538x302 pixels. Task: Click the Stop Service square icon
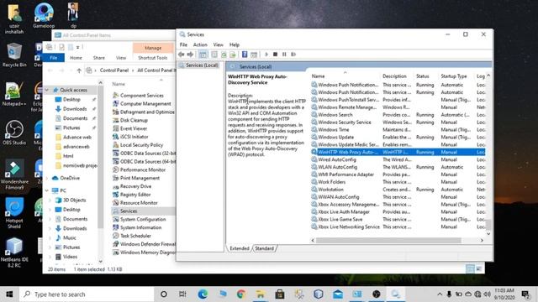pos(275,55)
